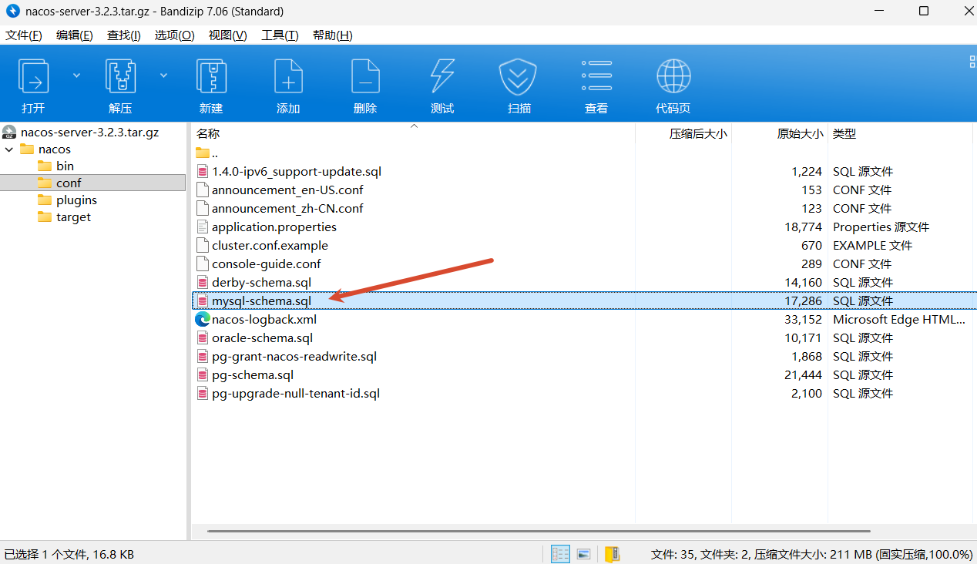Select the target folder in tree

coord(73,217)
